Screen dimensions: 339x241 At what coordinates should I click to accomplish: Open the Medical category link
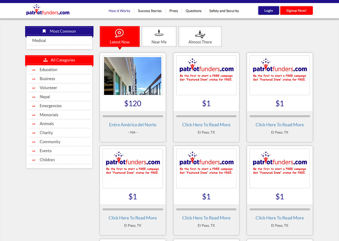pos(39,41)
